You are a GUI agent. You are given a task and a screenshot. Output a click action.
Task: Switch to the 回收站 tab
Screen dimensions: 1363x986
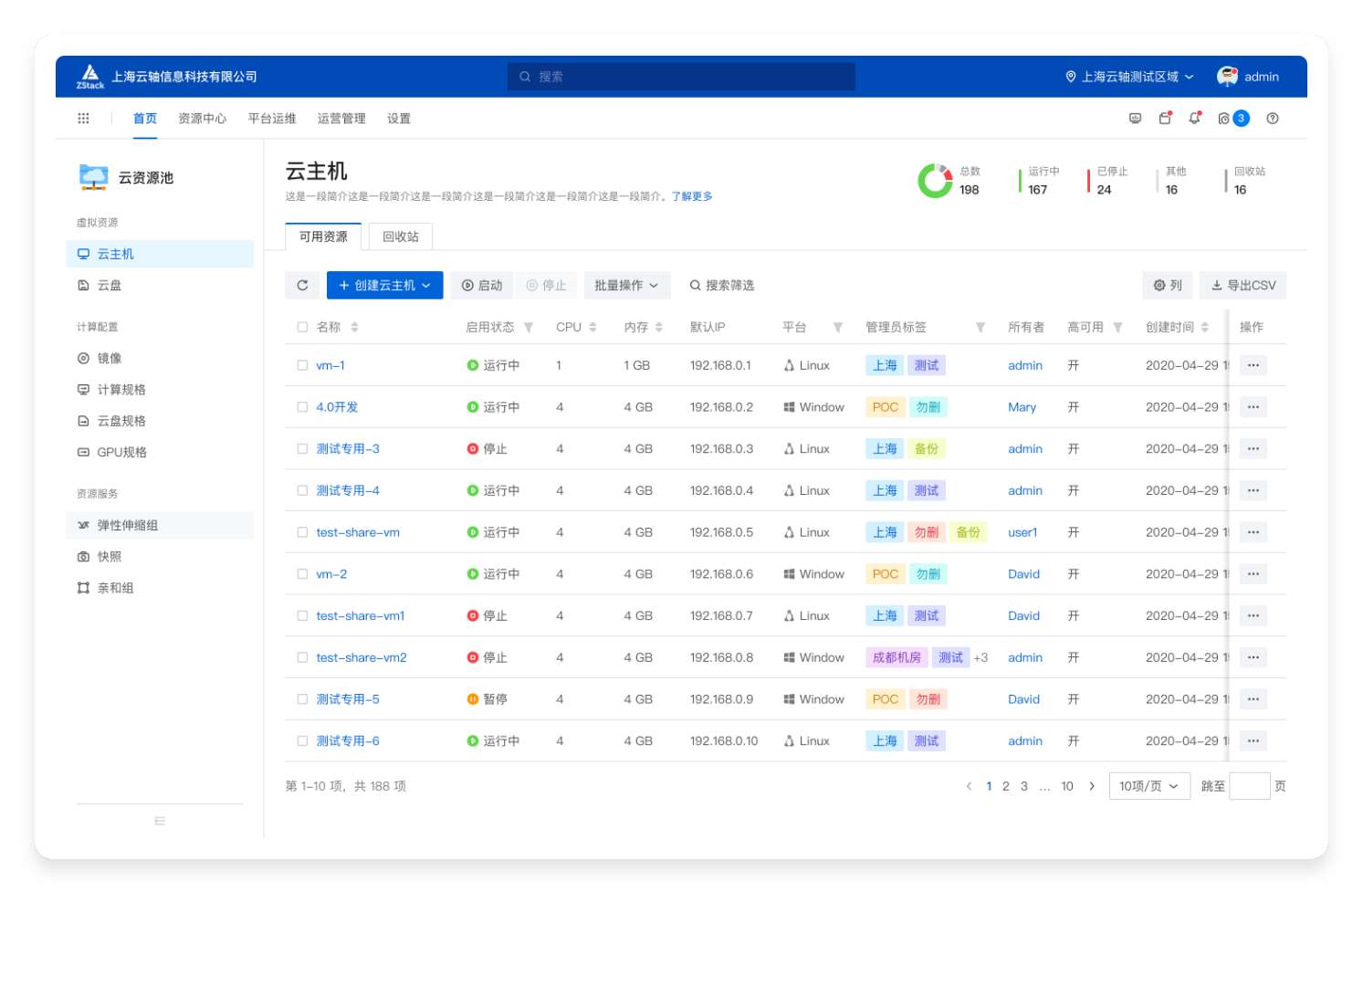400,236
